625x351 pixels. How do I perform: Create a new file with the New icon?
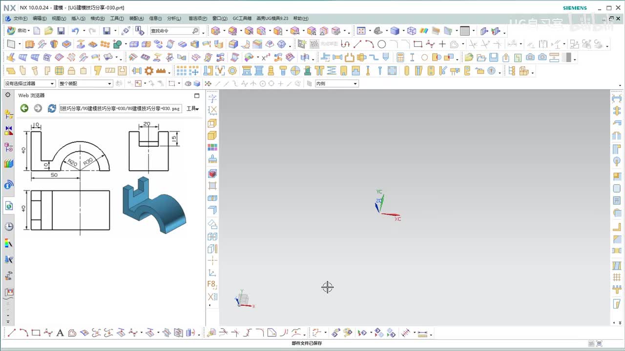pyautogui.click(x=37, y=31)
